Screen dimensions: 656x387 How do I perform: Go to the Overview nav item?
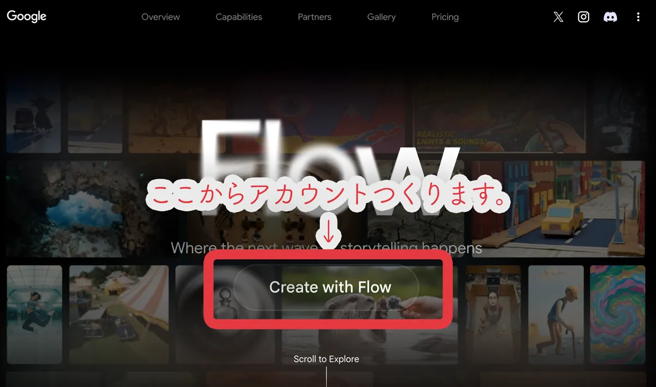(x=161, y=17)
